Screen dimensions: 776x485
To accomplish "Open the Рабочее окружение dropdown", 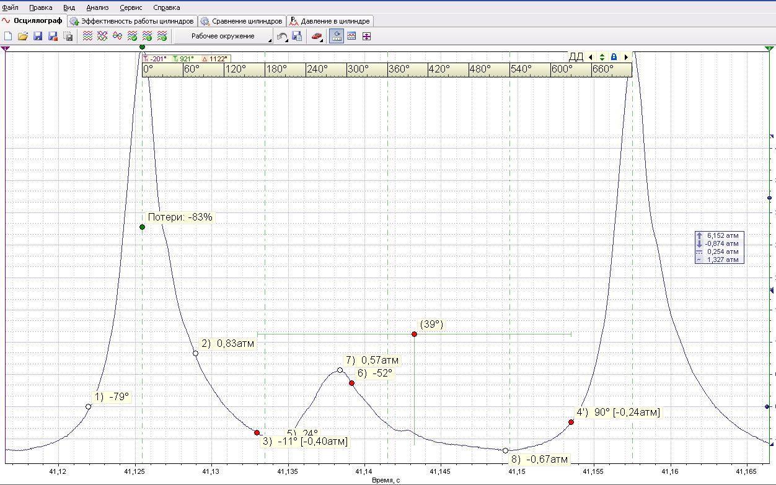I will click(223, 36).
